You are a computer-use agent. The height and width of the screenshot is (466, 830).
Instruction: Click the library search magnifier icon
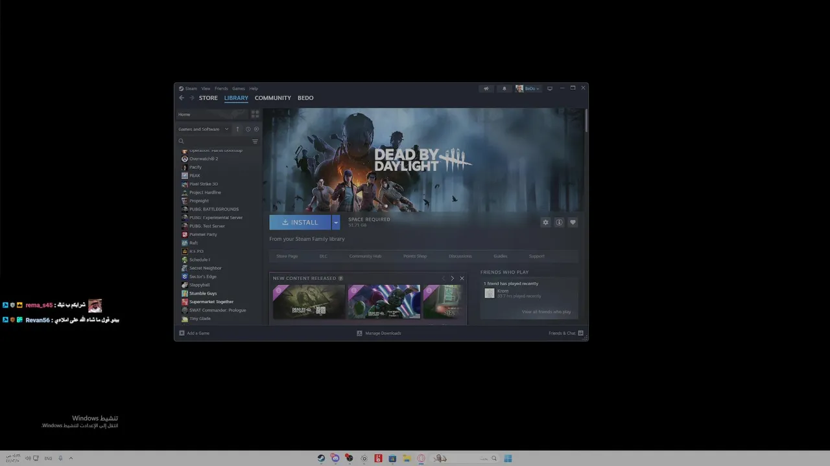pos(181,141)
